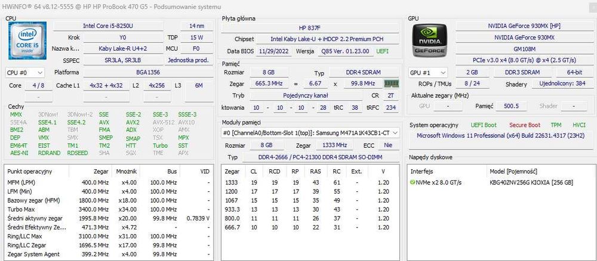597x261 pixels.
Task: Click the PCIe v3.0 x4 link field
Action: pos(524,60)
